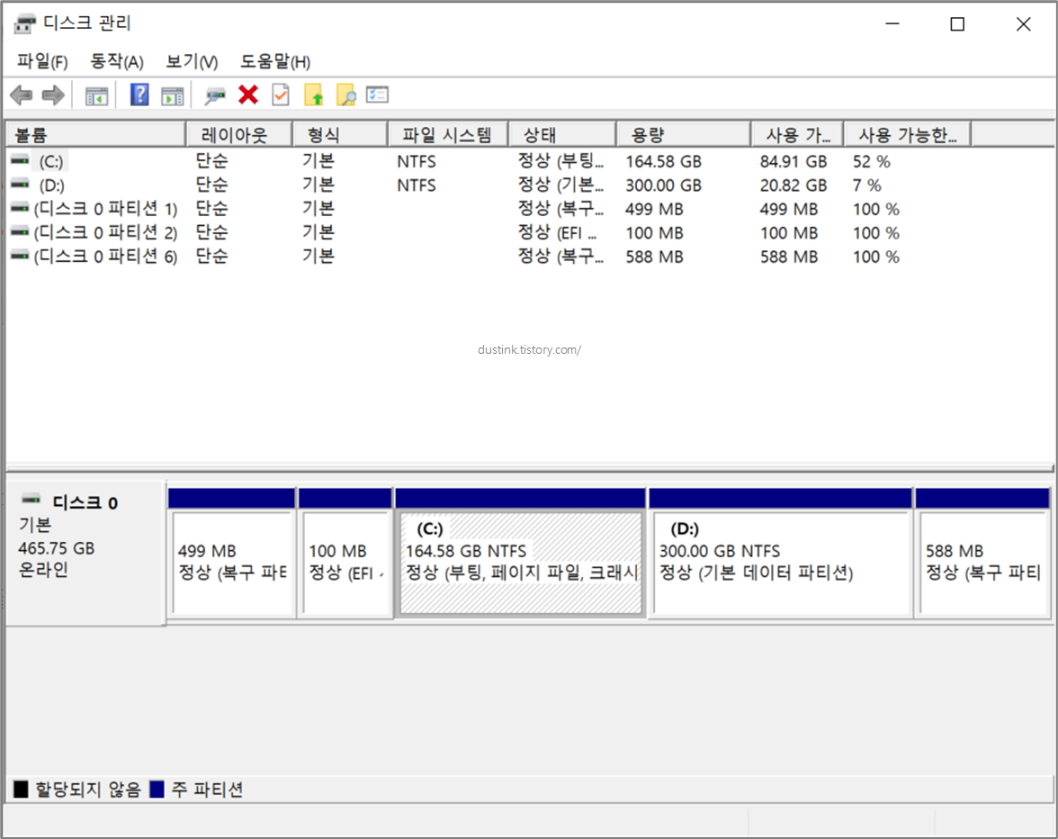Click the 디스크 0 disk icon in the lower pane
This screenshot has width=1058, height=839.
[31, 500]
